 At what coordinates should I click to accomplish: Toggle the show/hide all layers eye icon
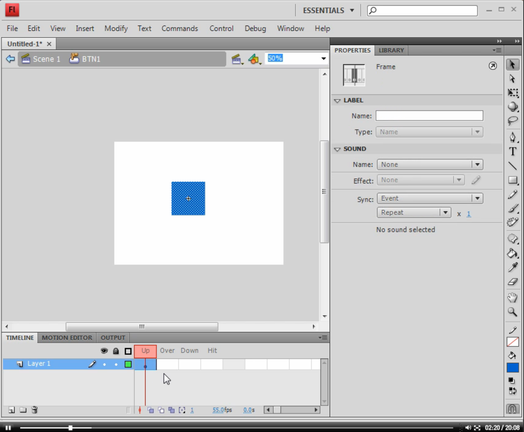[104, 351]
